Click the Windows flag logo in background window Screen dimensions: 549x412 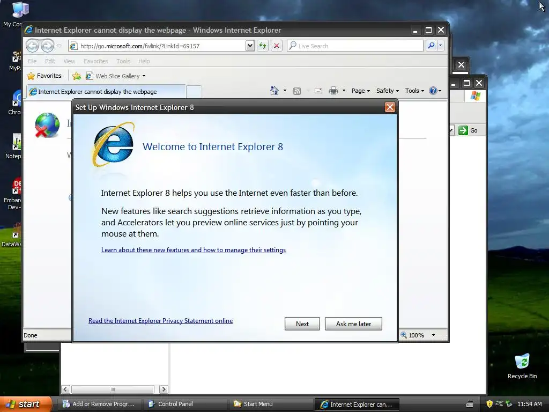476,95
